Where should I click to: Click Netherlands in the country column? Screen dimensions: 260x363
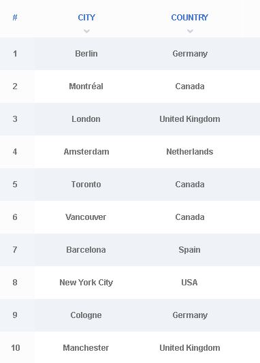point(190,152)
